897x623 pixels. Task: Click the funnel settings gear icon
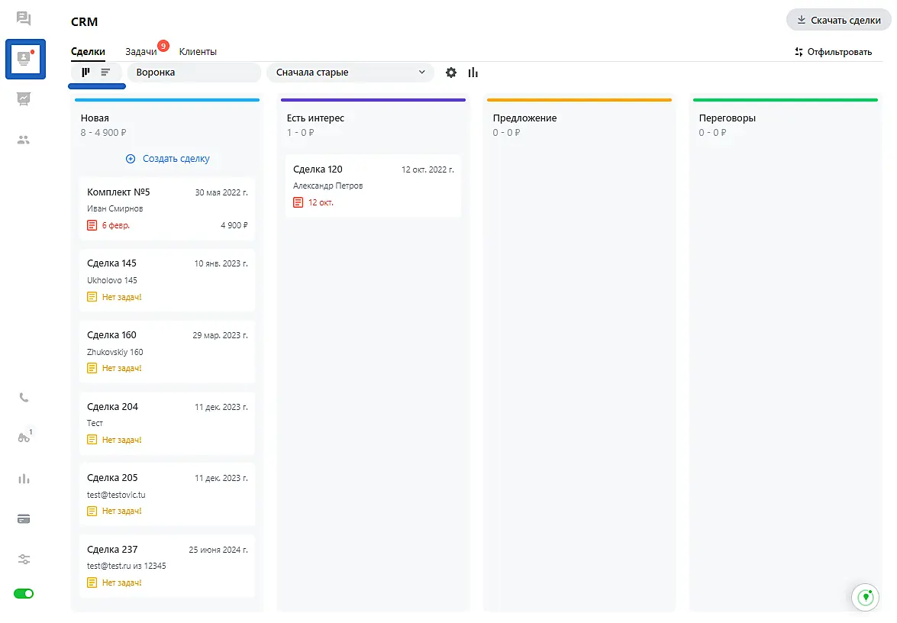pos(451,73)
